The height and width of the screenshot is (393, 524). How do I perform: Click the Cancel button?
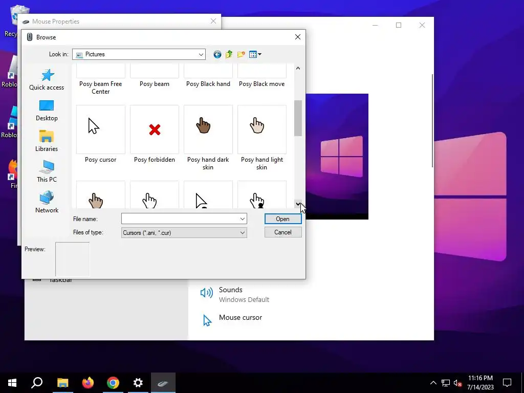tap(283, 232)
